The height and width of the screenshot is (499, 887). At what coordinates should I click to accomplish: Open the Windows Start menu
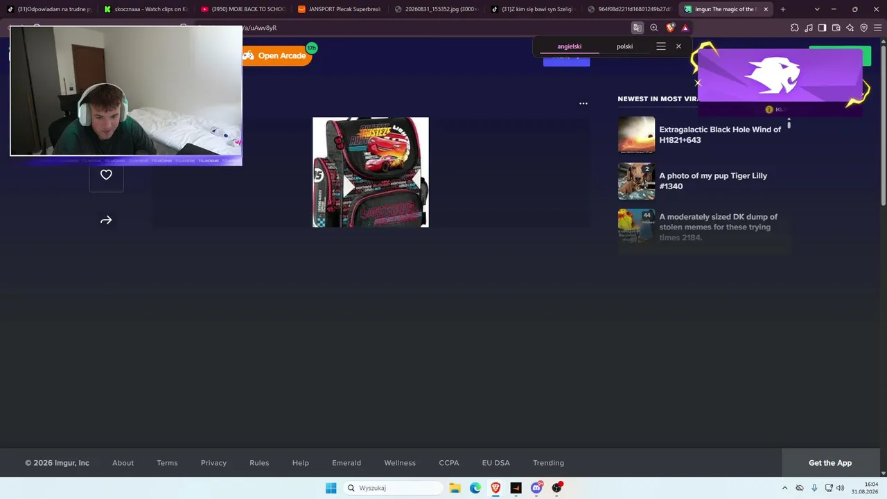331,488
